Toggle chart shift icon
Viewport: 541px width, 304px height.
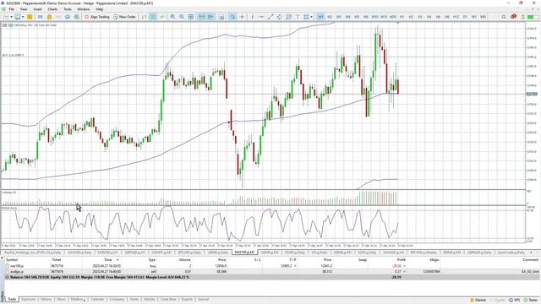tap(210, 17)
